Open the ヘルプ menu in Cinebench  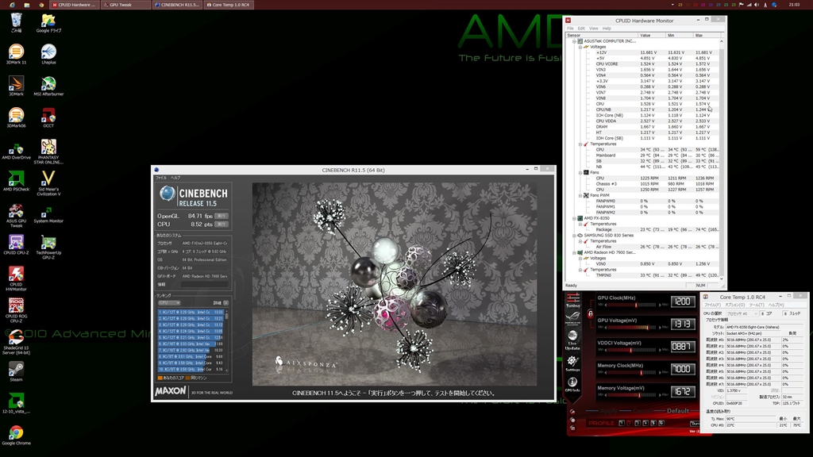175,178
